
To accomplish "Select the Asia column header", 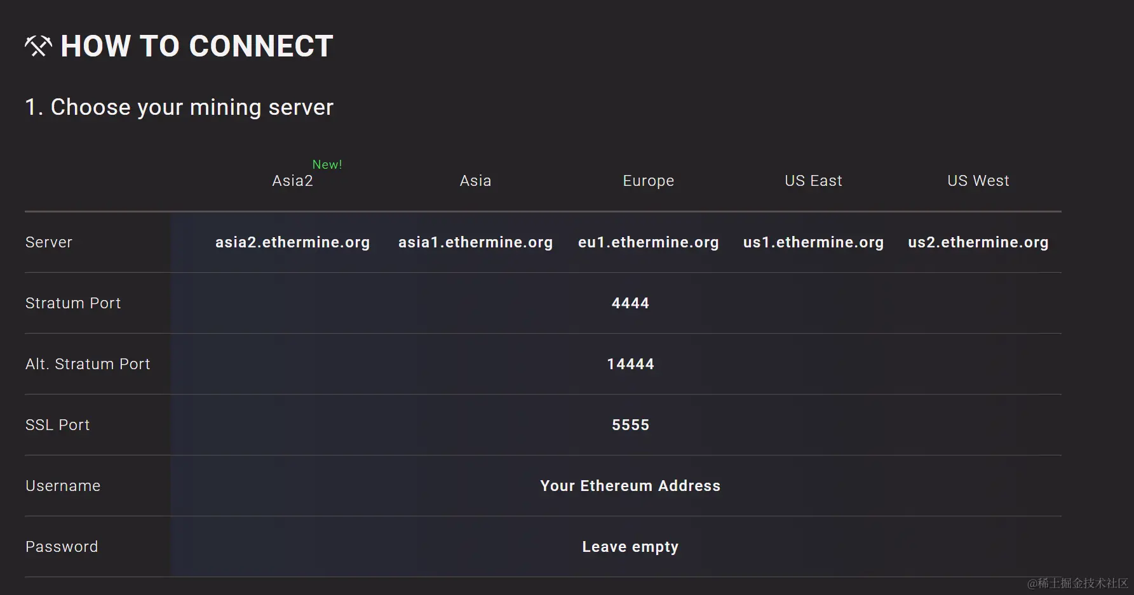I will click(475, 181).
